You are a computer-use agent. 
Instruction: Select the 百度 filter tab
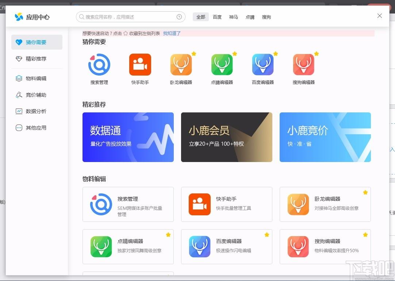pos(217,17)
